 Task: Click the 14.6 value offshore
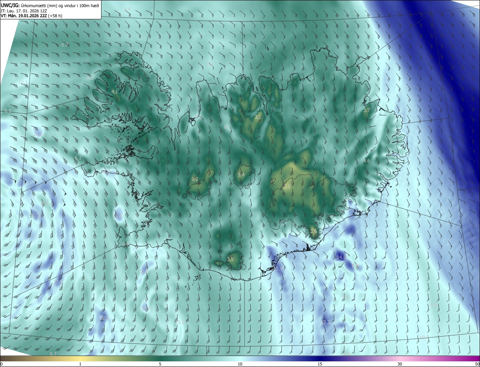(x=341, y=257)
